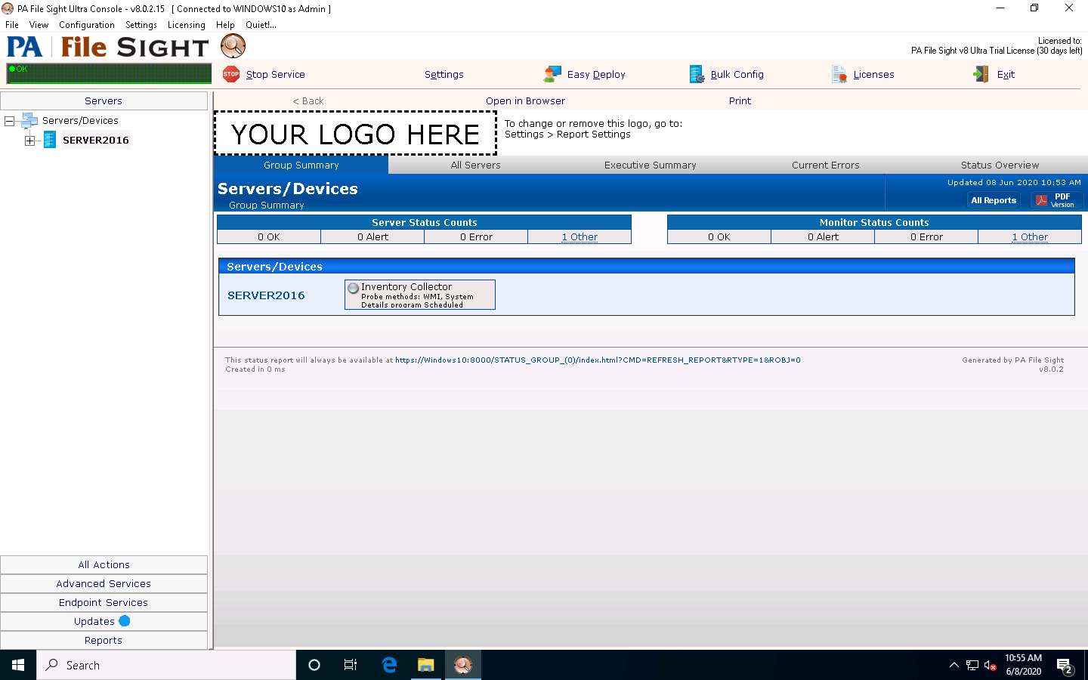This screenshot has width=1088, height=680.
Task: Open the Quiet!... menu
Action: (x=261, y=25)
